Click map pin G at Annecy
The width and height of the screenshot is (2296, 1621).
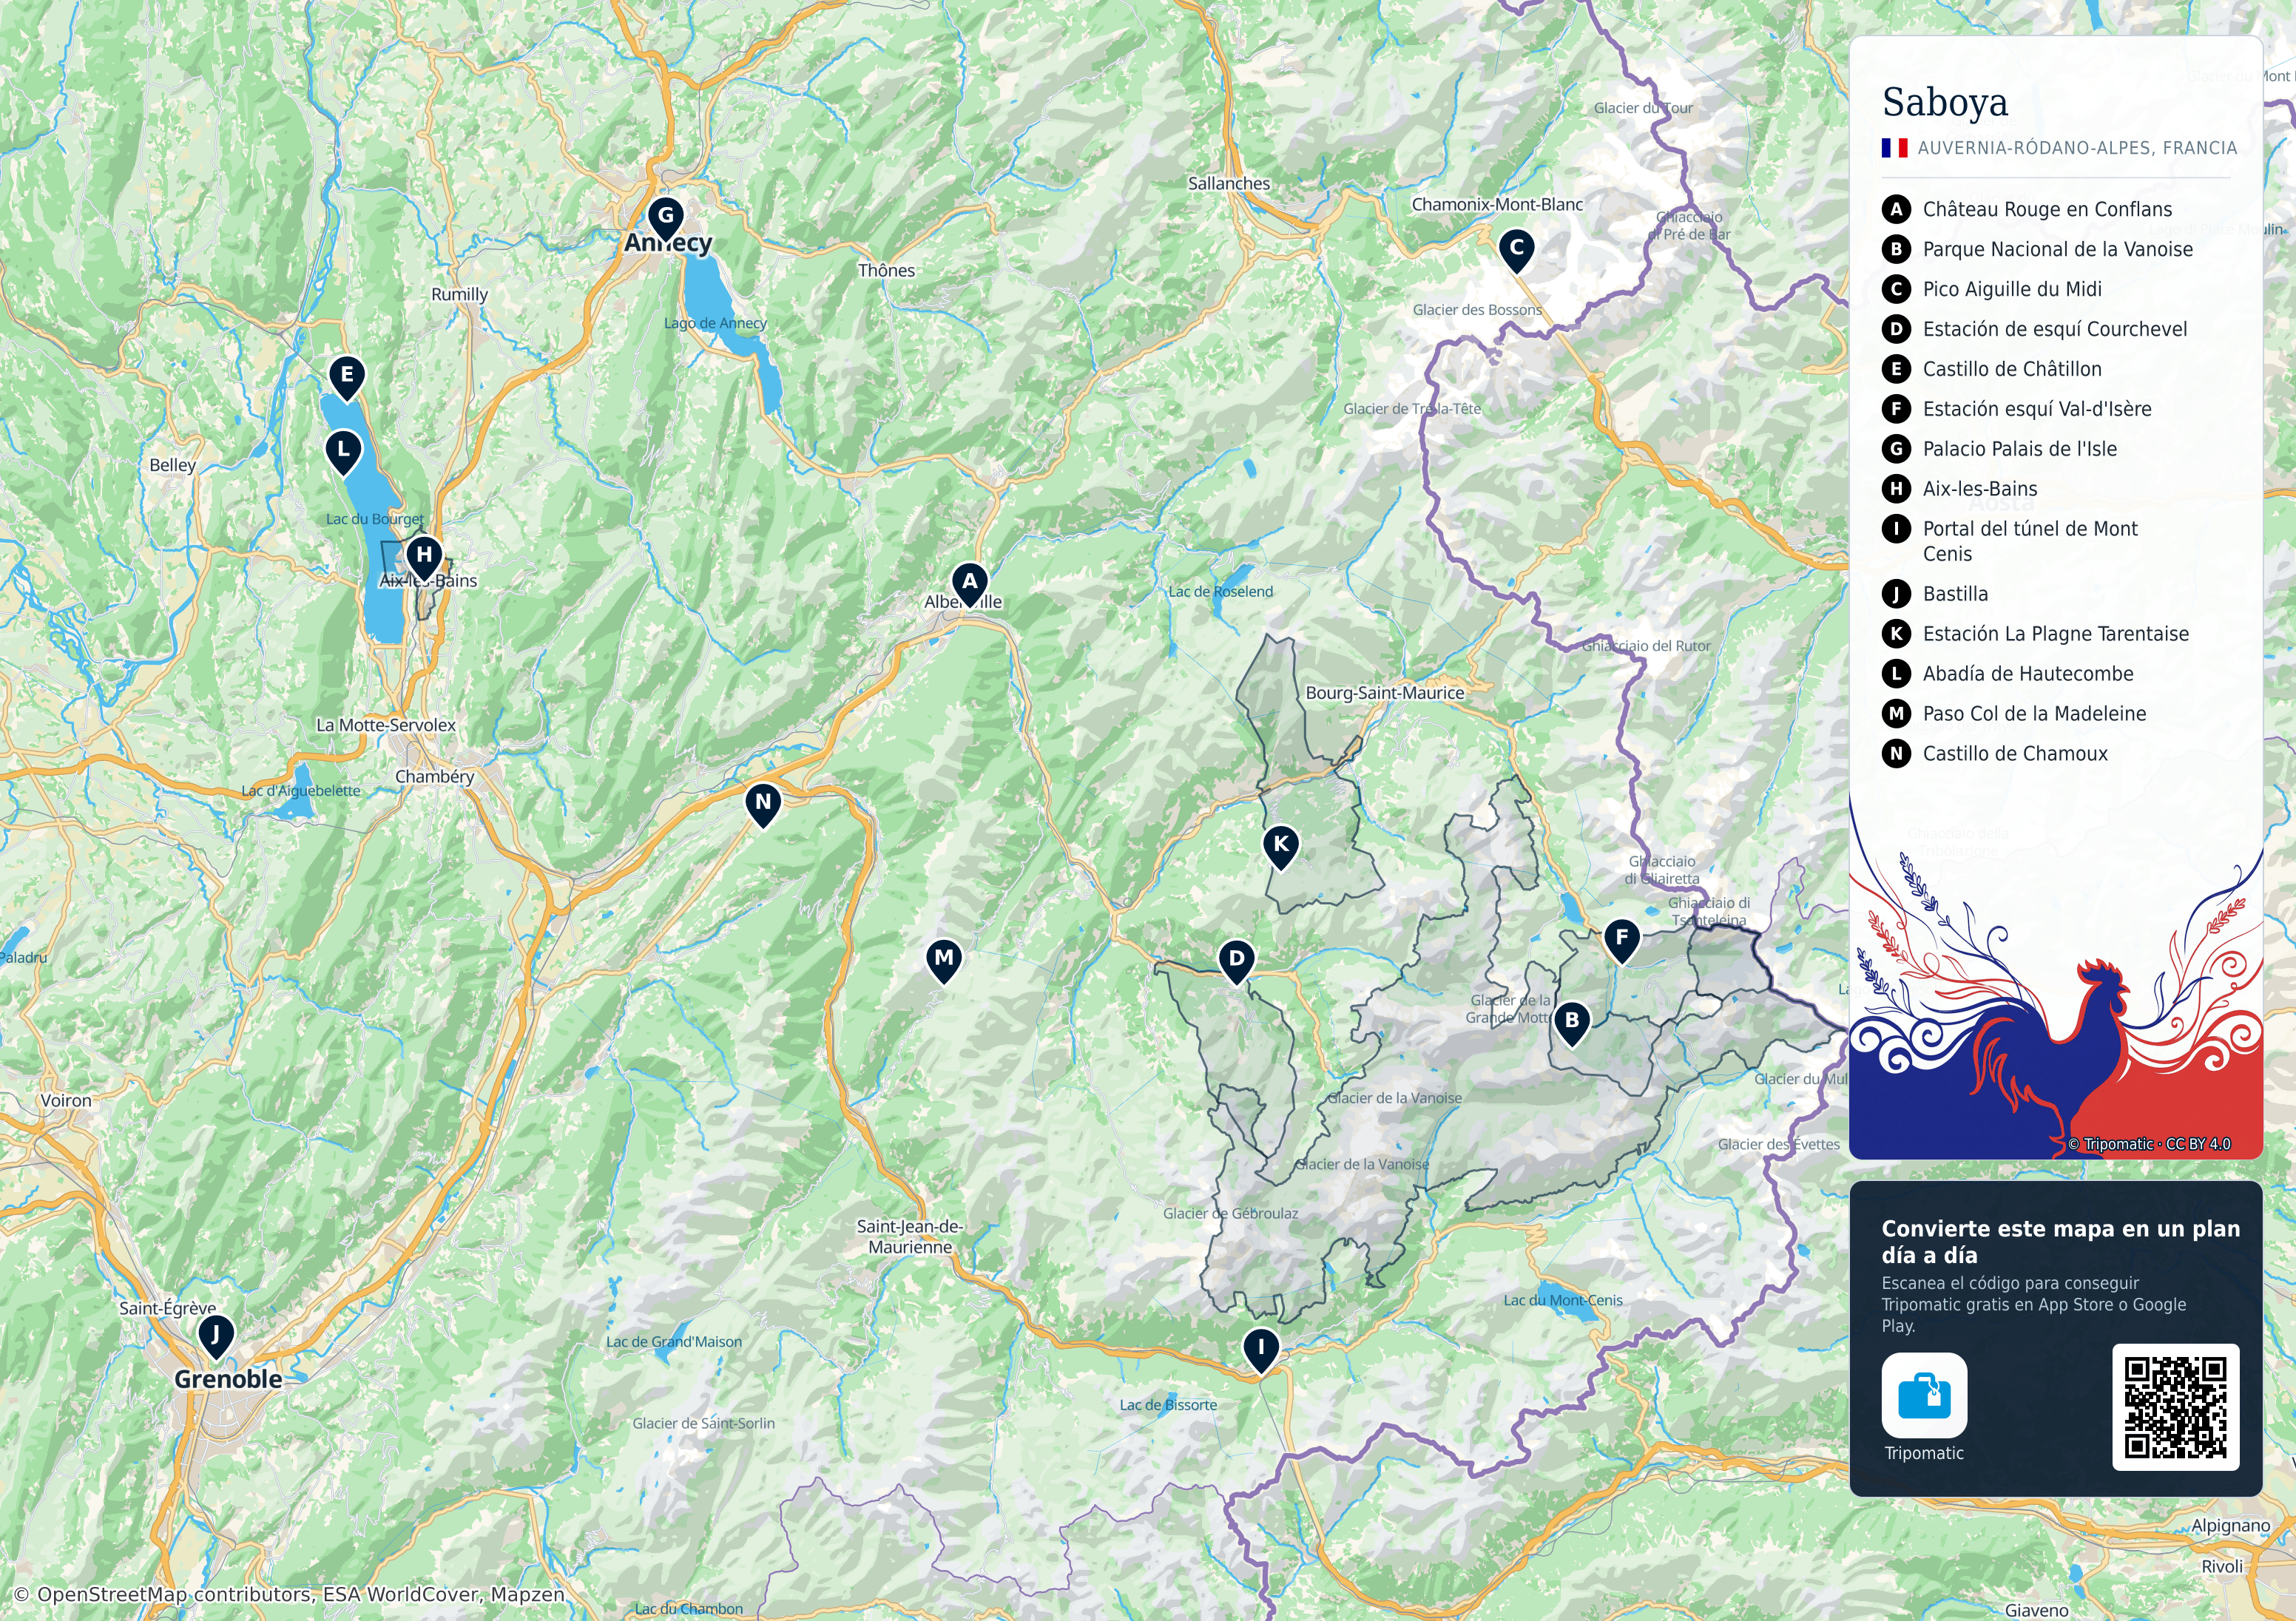[665, 219]
